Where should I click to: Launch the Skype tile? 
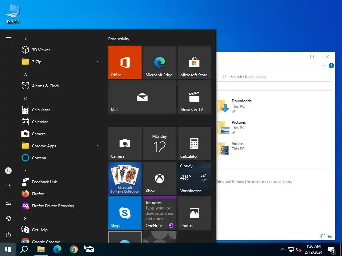point(125,213)
